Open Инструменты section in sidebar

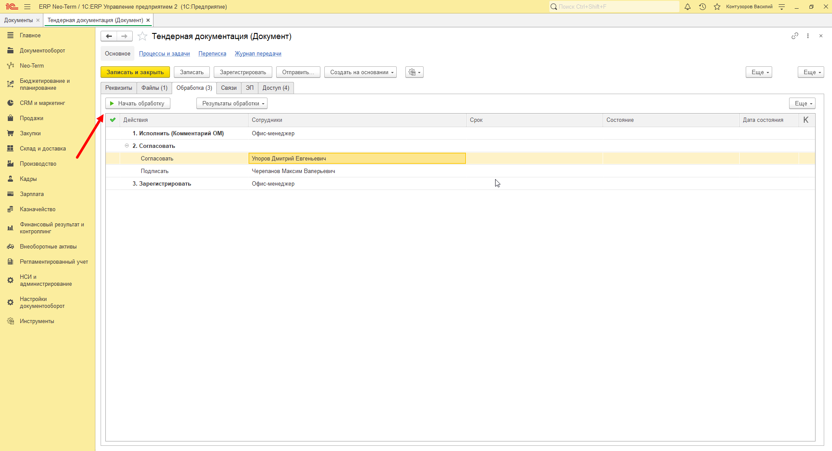tap(37, 321)
